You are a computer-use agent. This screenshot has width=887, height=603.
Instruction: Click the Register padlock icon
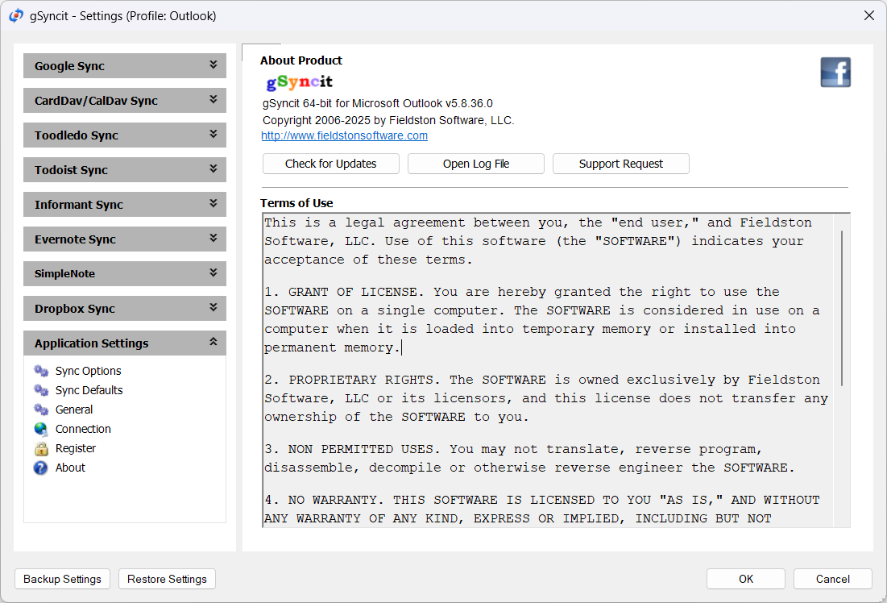point(41,448)
